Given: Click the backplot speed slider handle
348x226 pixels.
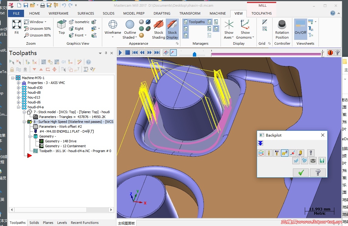Looking at the screenshot, I should 194,54.
